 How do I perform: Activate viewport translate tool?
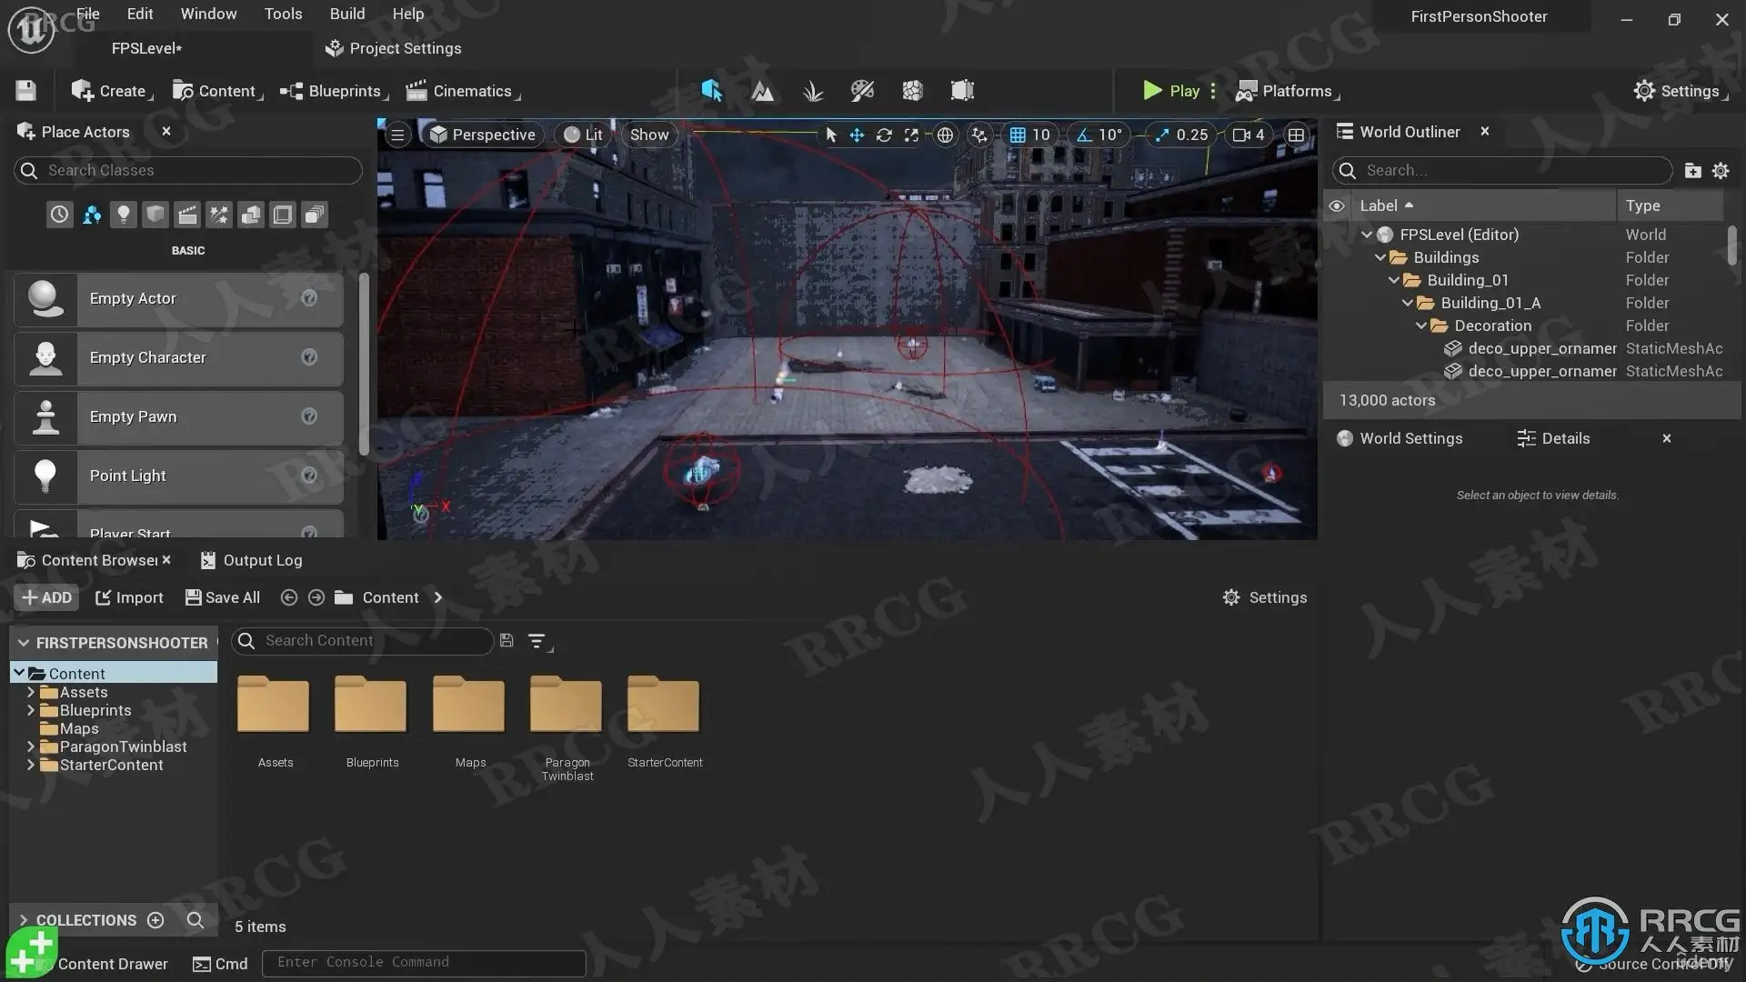click(857, 135)
